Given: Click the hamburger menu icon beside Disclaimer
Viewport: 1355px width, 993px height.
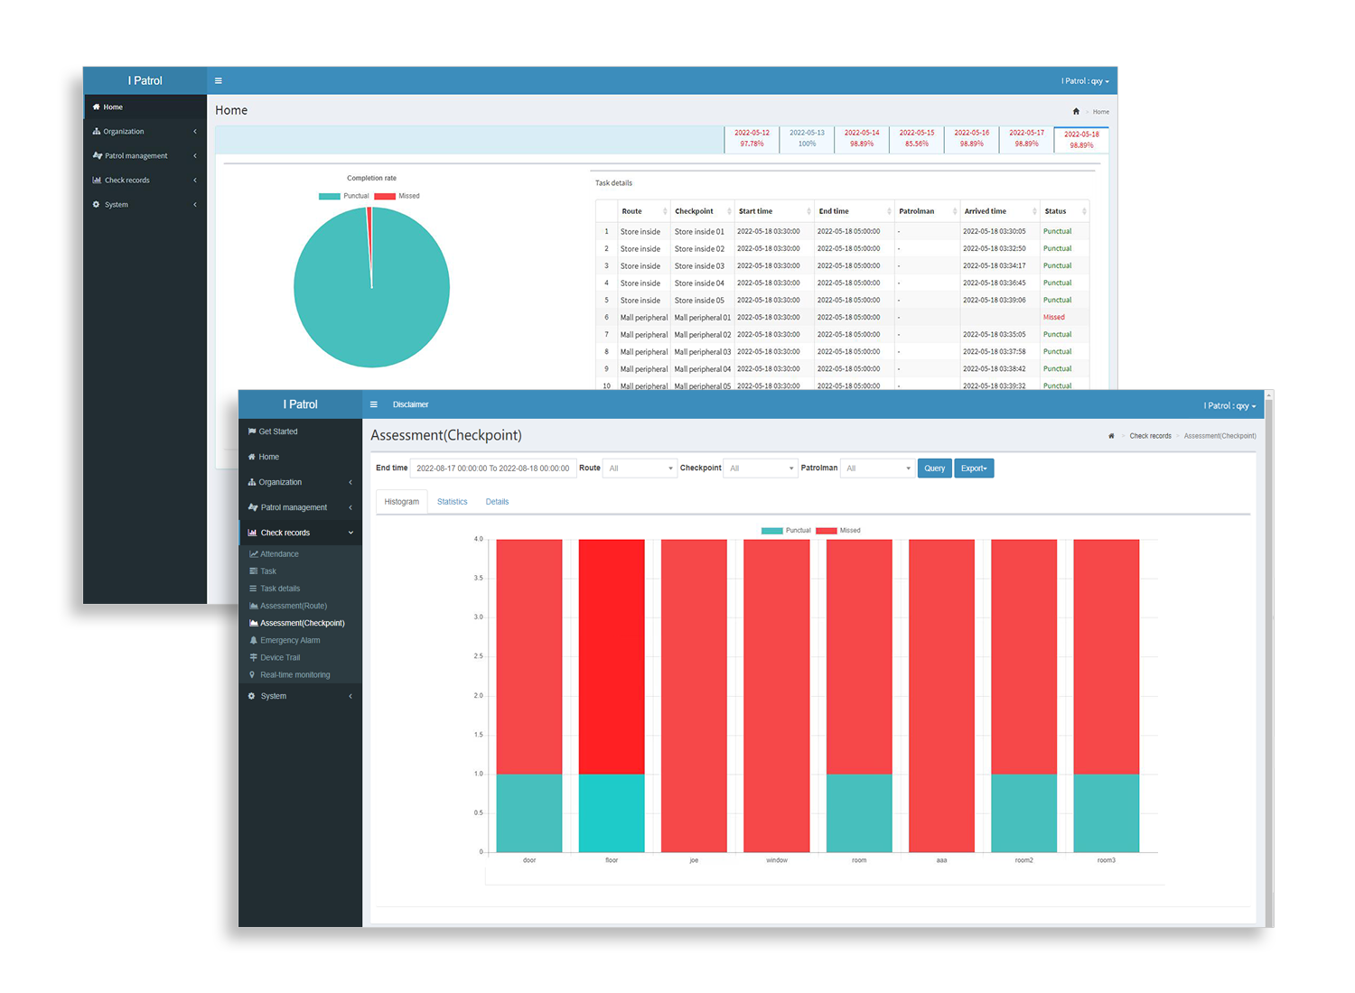Looking at the screenshot, I should click(374, 404).
